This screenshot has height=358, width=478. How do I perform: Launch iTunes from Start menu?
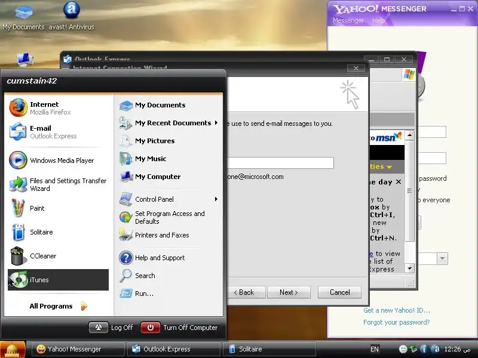coord(58,280)
